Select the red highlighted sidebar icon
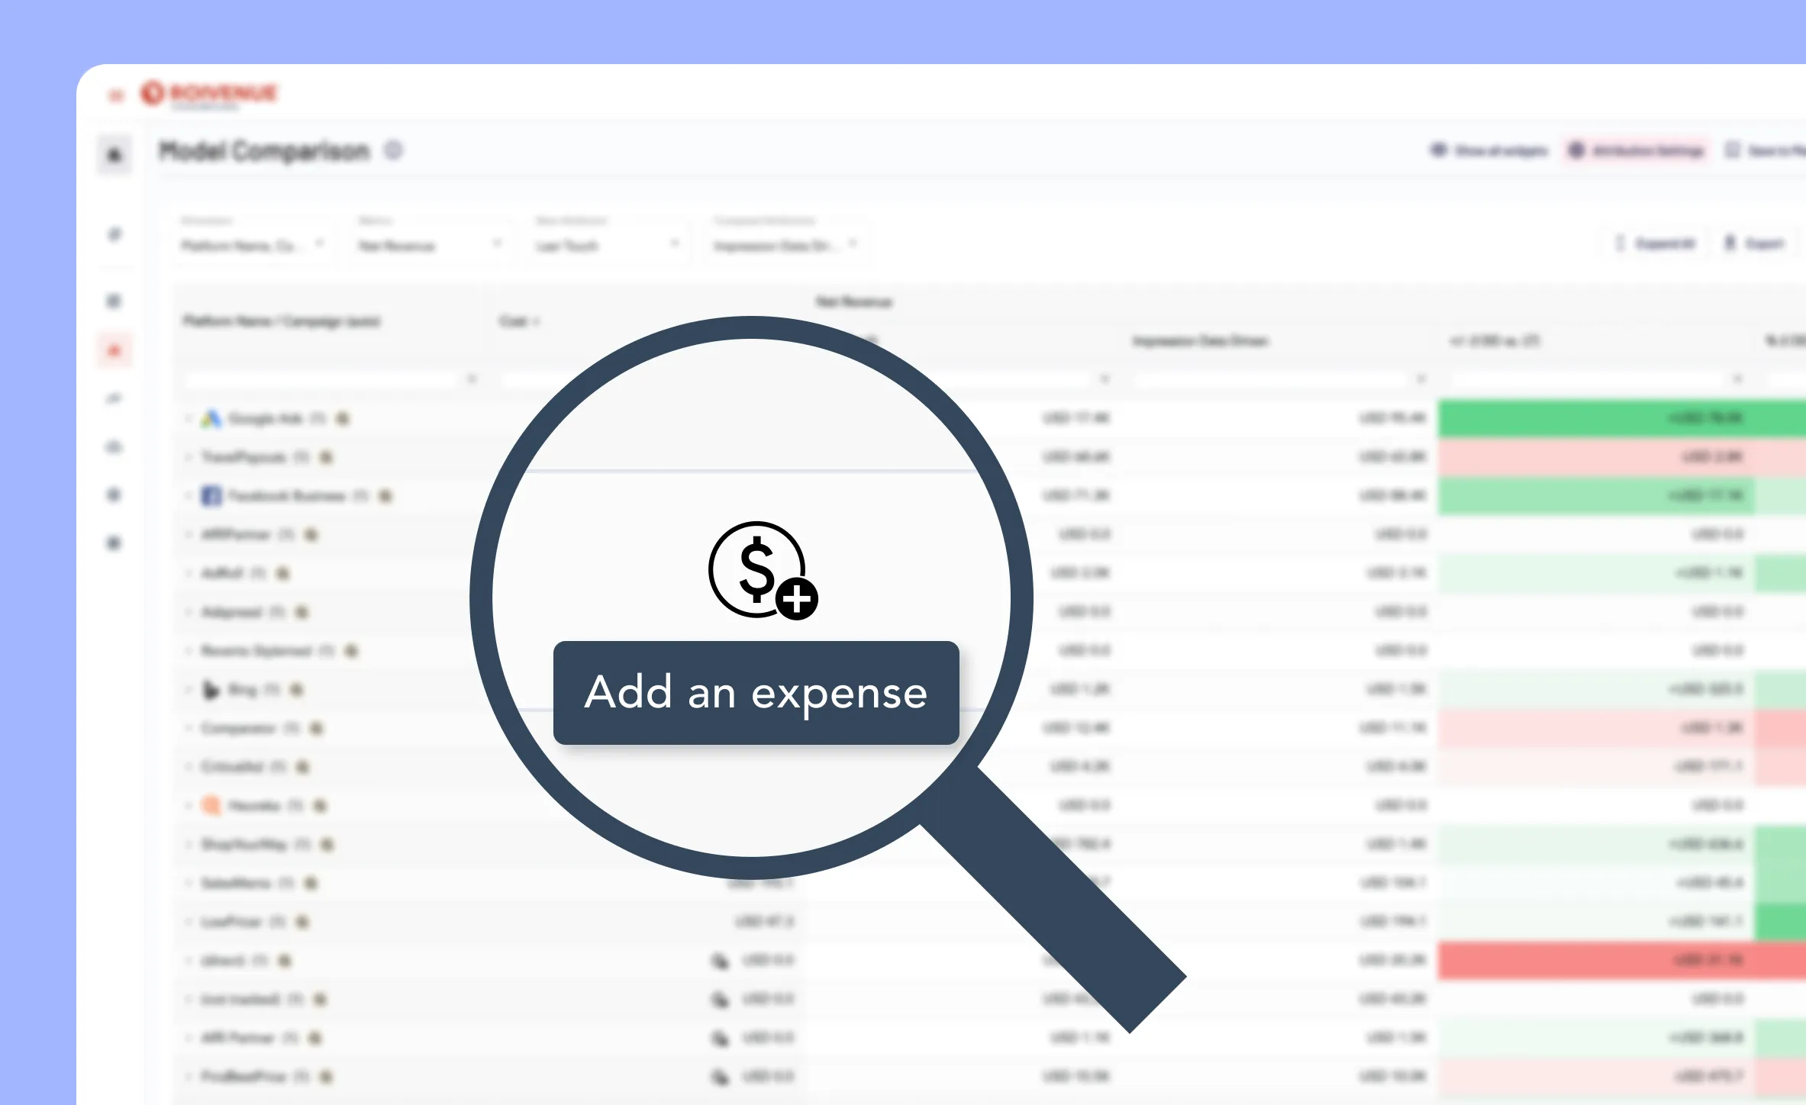The width and height of the screenshot is (1806, 1105). point(114,350)
